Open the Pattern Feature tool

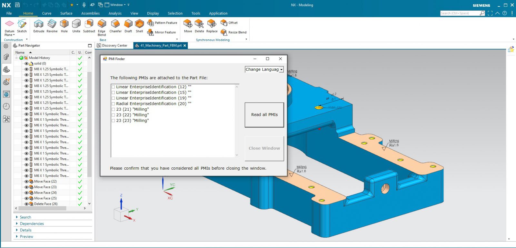(162, 23)
